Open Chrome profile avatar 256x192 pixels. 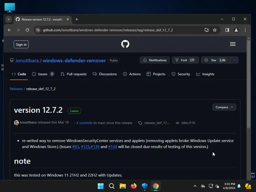click(x=236, y=30)
